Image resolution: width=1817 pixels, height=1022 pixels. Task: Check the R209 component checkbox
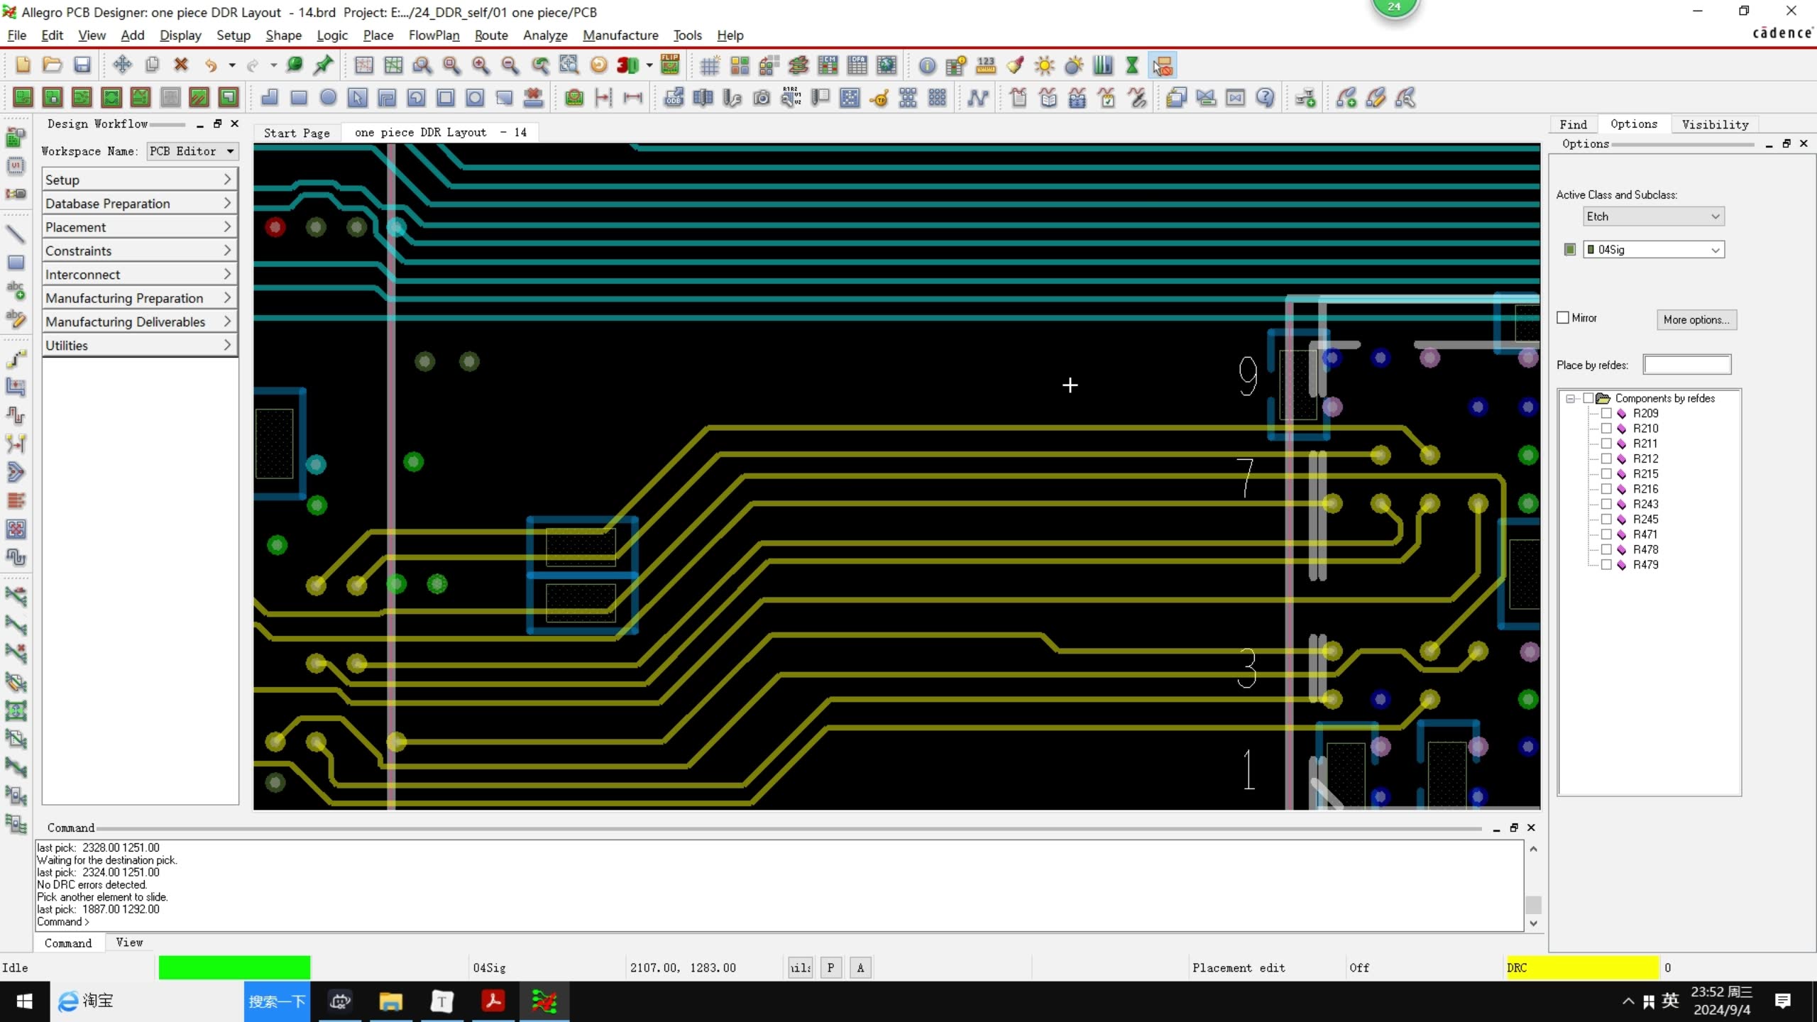click(1607, 413)
